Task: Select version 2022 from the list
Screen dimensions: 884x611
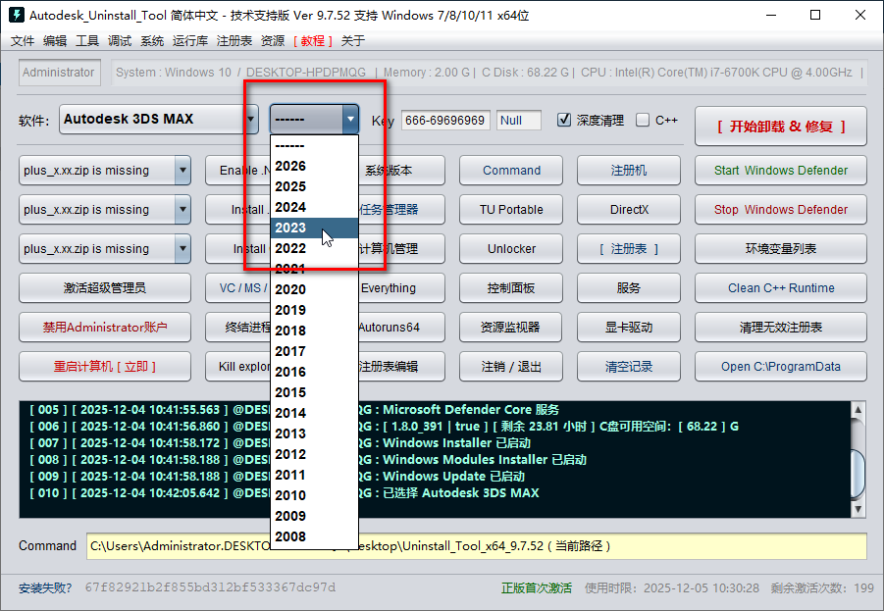Action: click(314, 248)
